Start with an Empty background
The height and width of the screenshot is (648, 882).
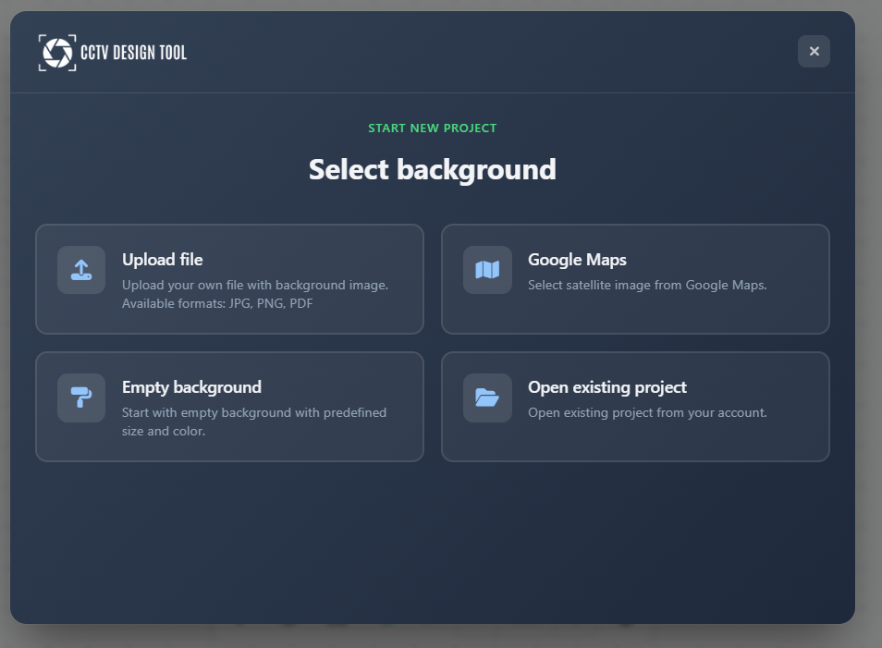pos(228,406)
